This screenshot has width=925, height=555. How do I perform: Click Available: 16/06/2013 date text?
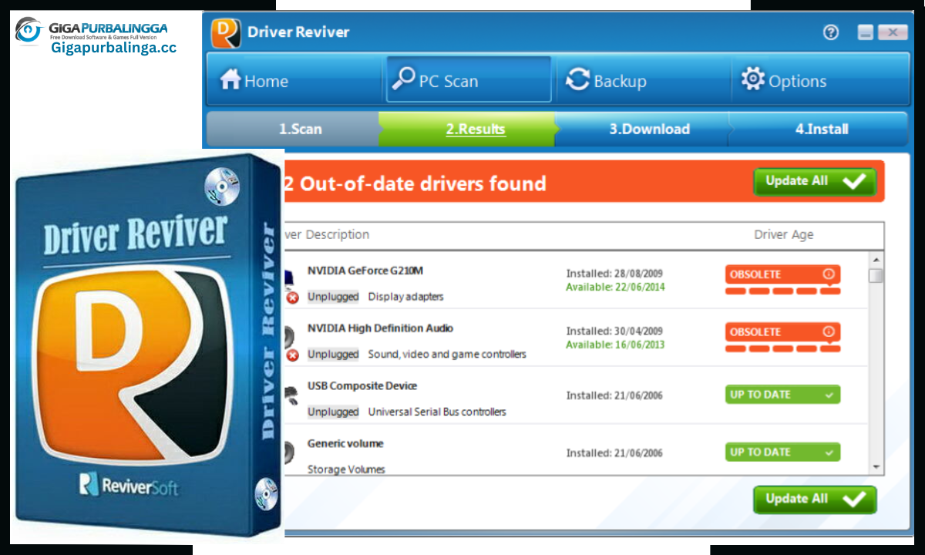[615, 345]
